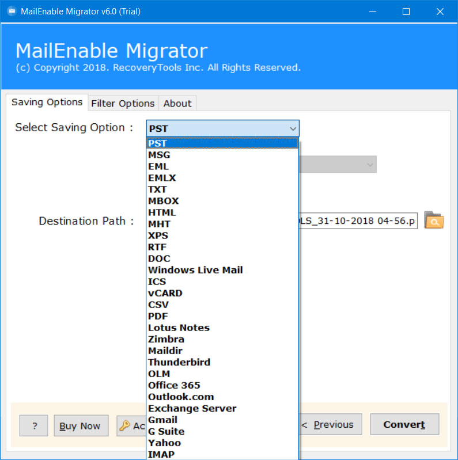Screen dimensions: 458x460
Task: Select Outlook.com in the list
Action: coord(222,397)
